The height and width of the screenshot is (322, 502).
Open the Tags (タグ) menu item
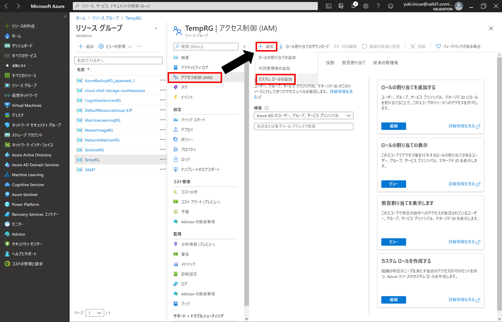coord(184,87)
